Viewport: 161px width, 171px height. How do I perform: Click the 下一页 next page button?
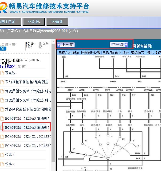click(x=119, y=44)
